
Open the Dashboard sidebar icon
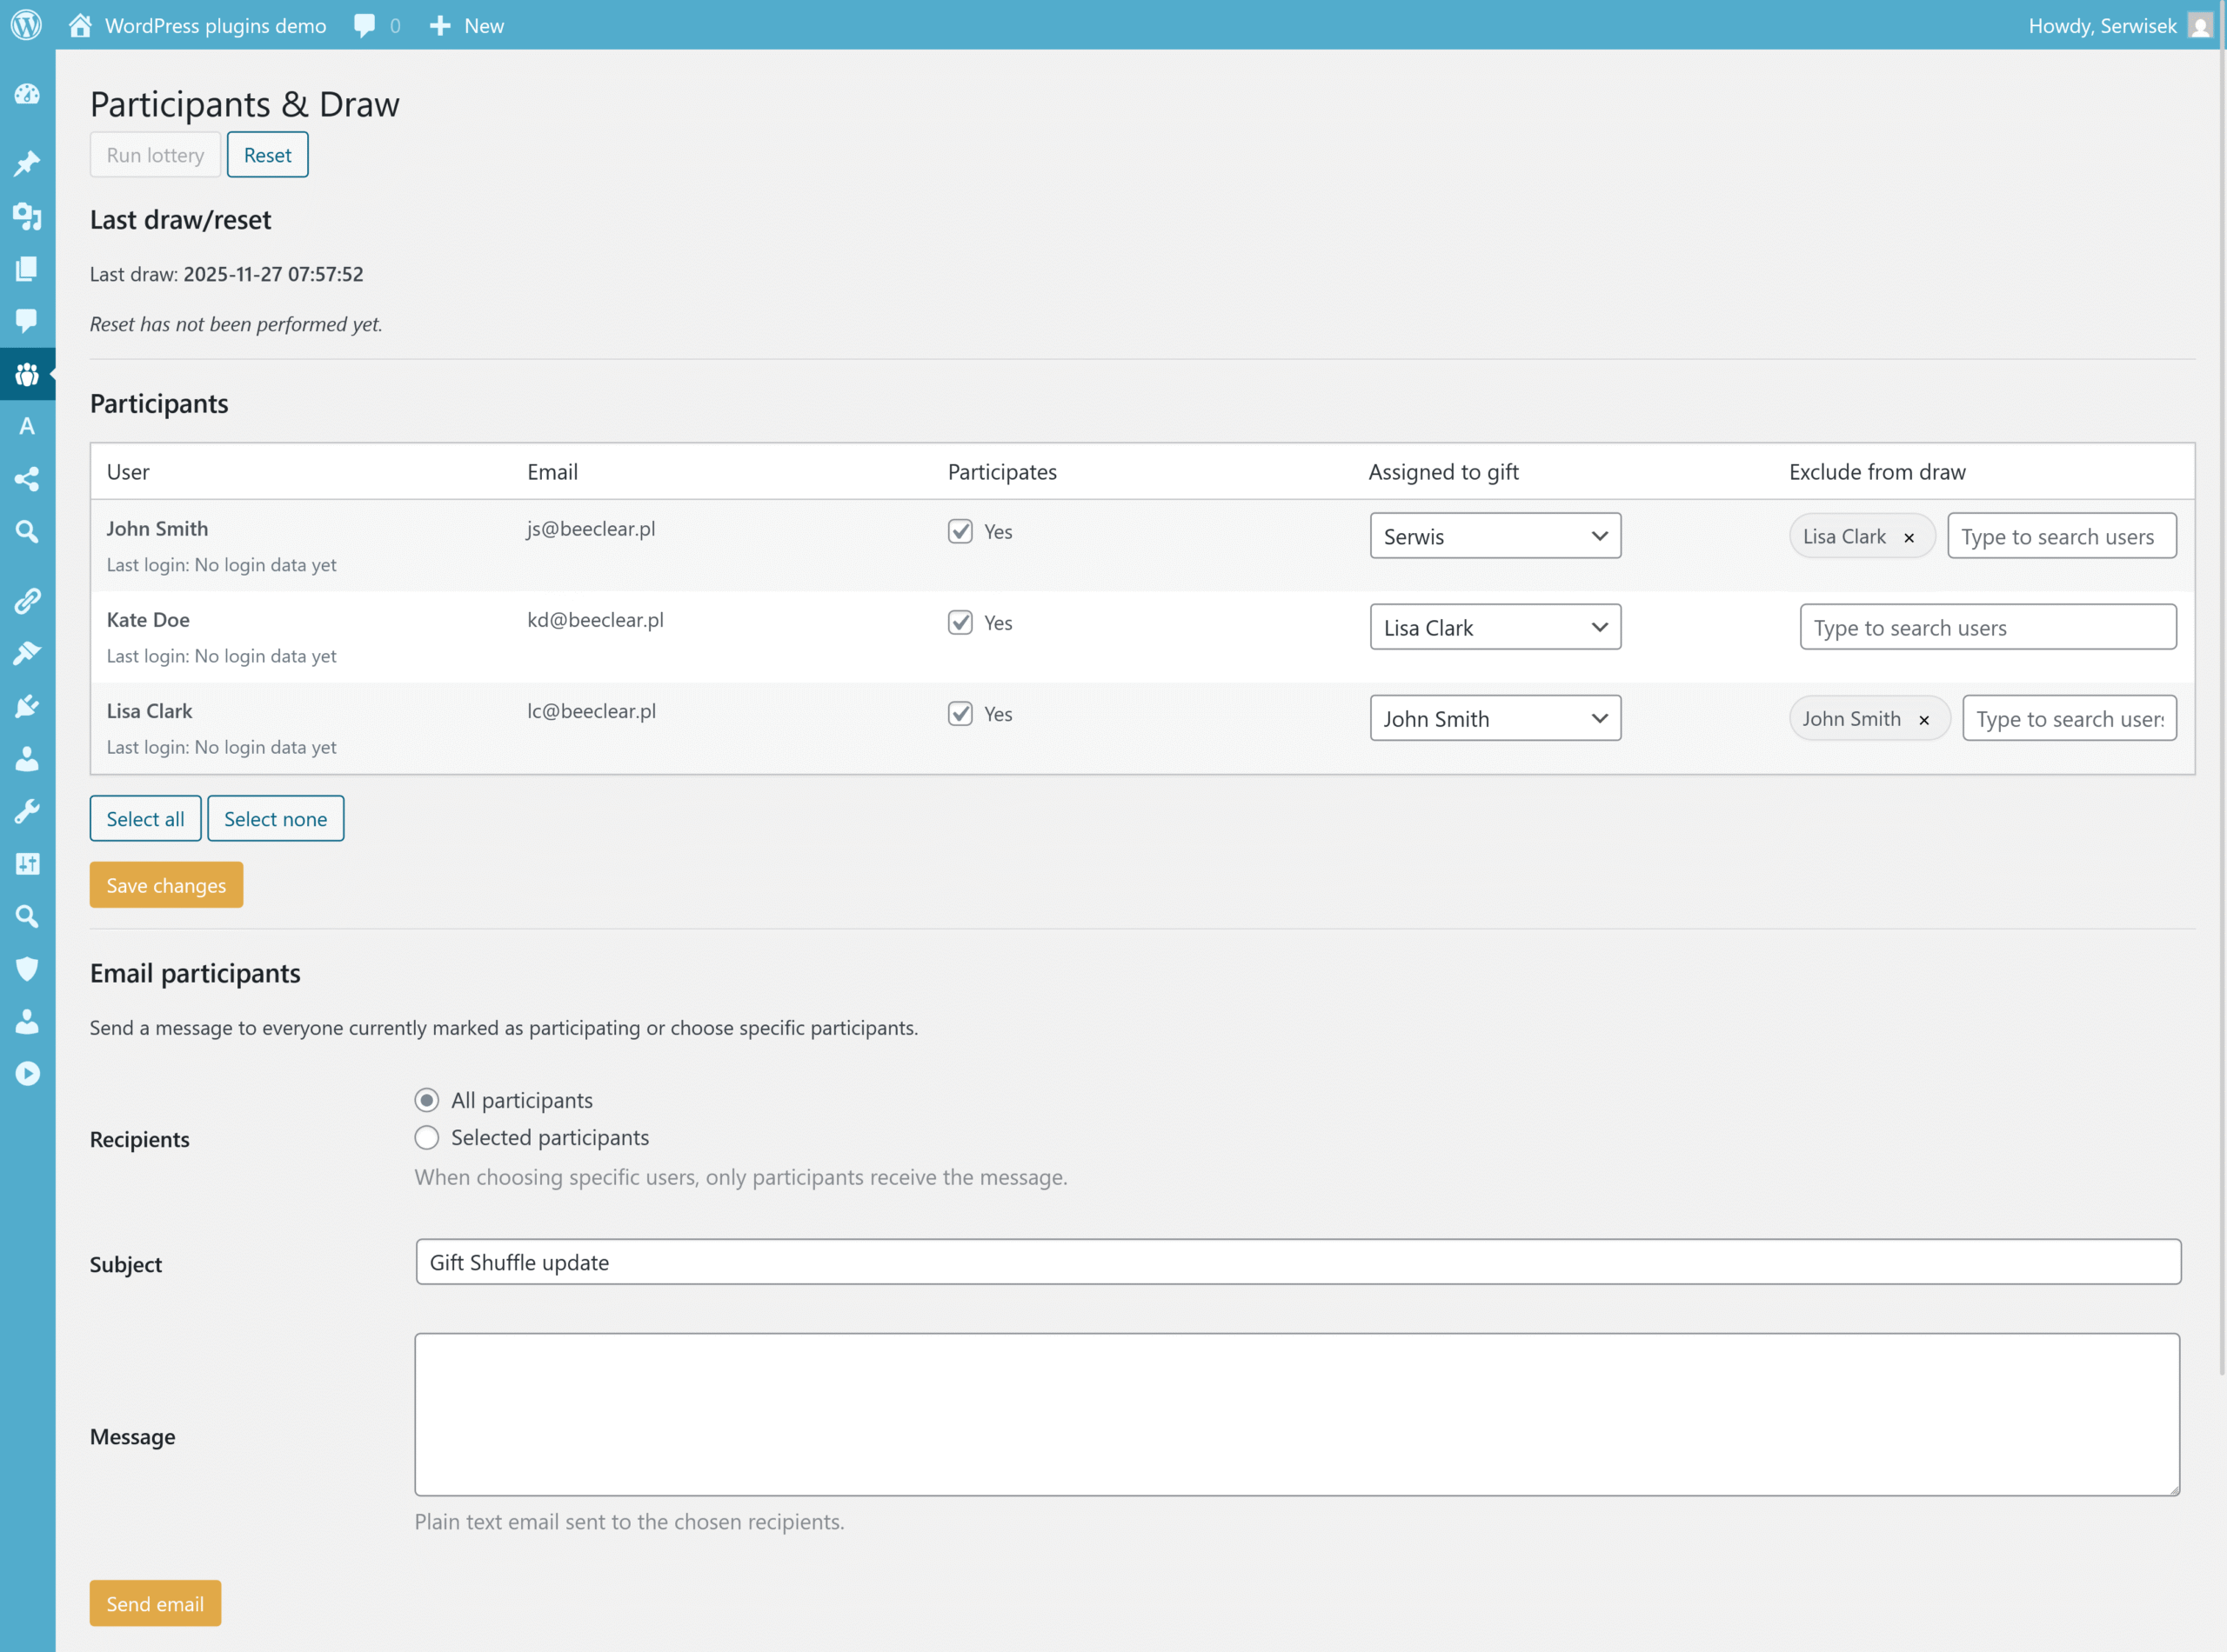coord(27,94)
